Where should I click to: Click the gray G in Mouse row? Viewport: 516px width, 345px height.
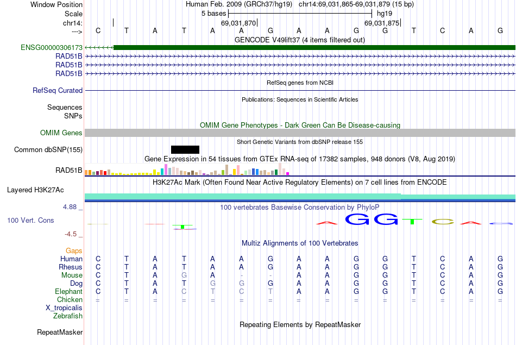(x=184, y=275)
